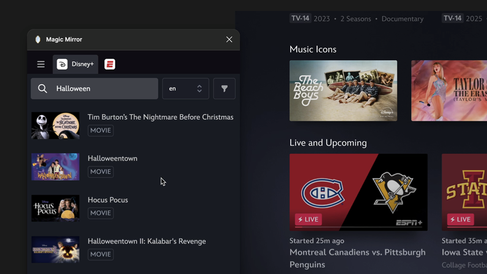Open the hamburger menu in Magic Mirror
This screenshot has height=274, width=487.
[41, 64]
